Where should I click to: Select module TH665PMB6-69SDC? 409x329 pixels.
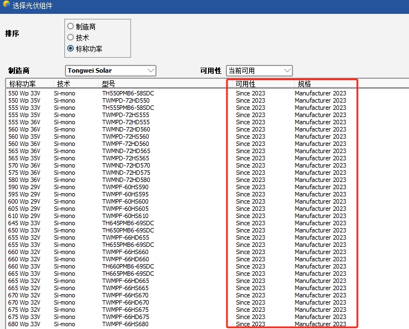tap(128, 274)
